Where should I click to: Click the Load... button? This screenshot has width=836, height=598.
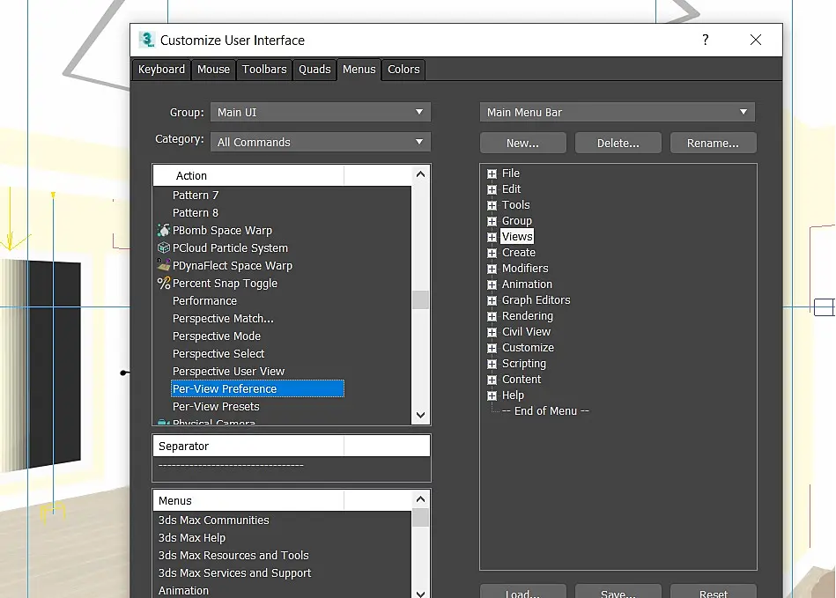coord(523,592)
